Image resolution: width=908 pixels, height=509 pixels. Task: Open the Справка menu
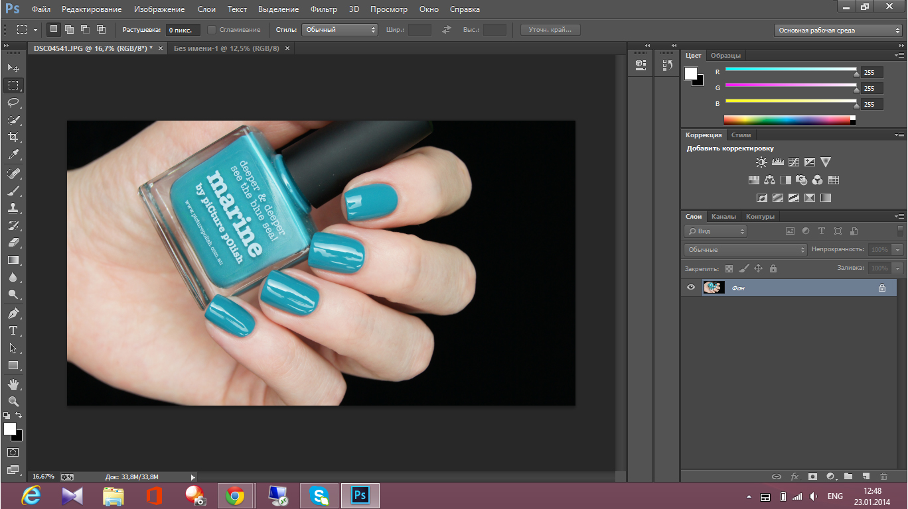pos(465,10)
